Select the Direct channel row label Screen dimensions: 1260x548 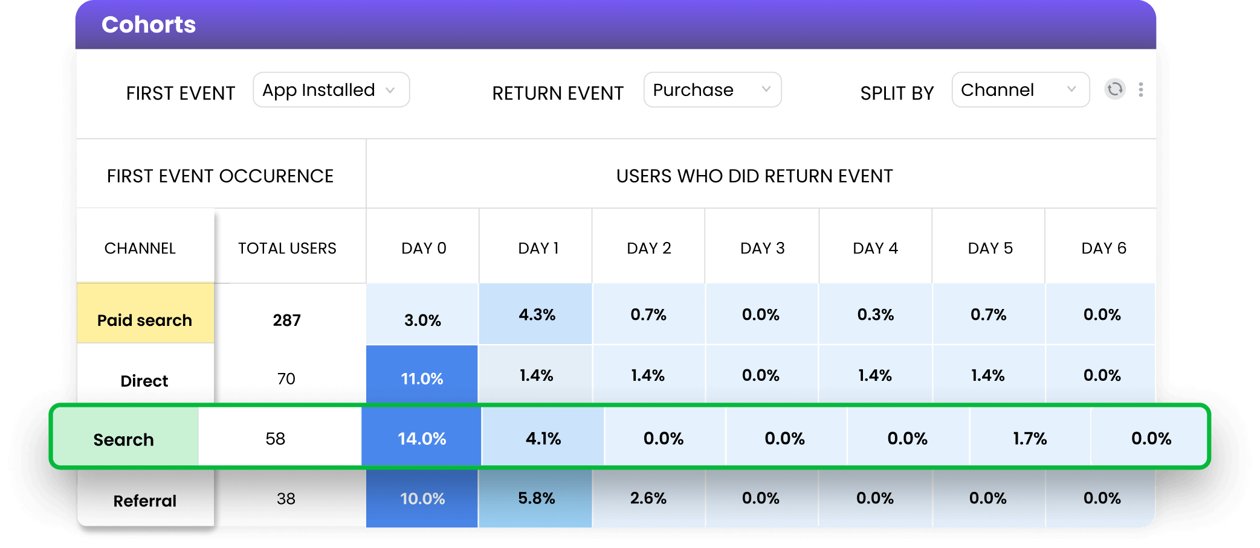(x=144, y=381)
